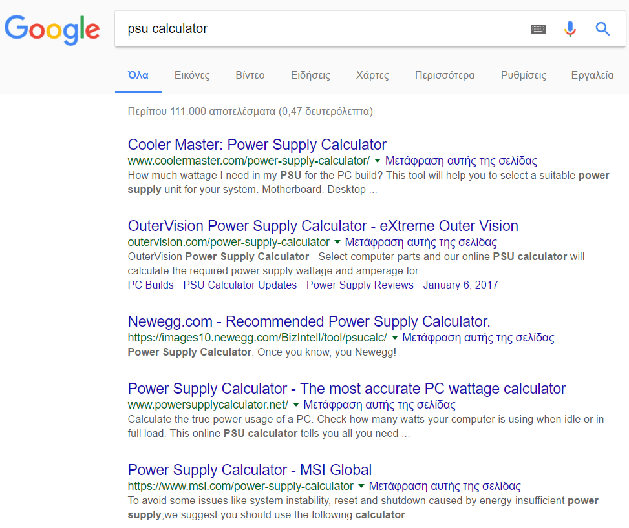Image resolution: width=629 pixels, height=528 pixels.
Task: Expand dropdown arrow beside outervision.com URL
Action: [x=337, y=242]
